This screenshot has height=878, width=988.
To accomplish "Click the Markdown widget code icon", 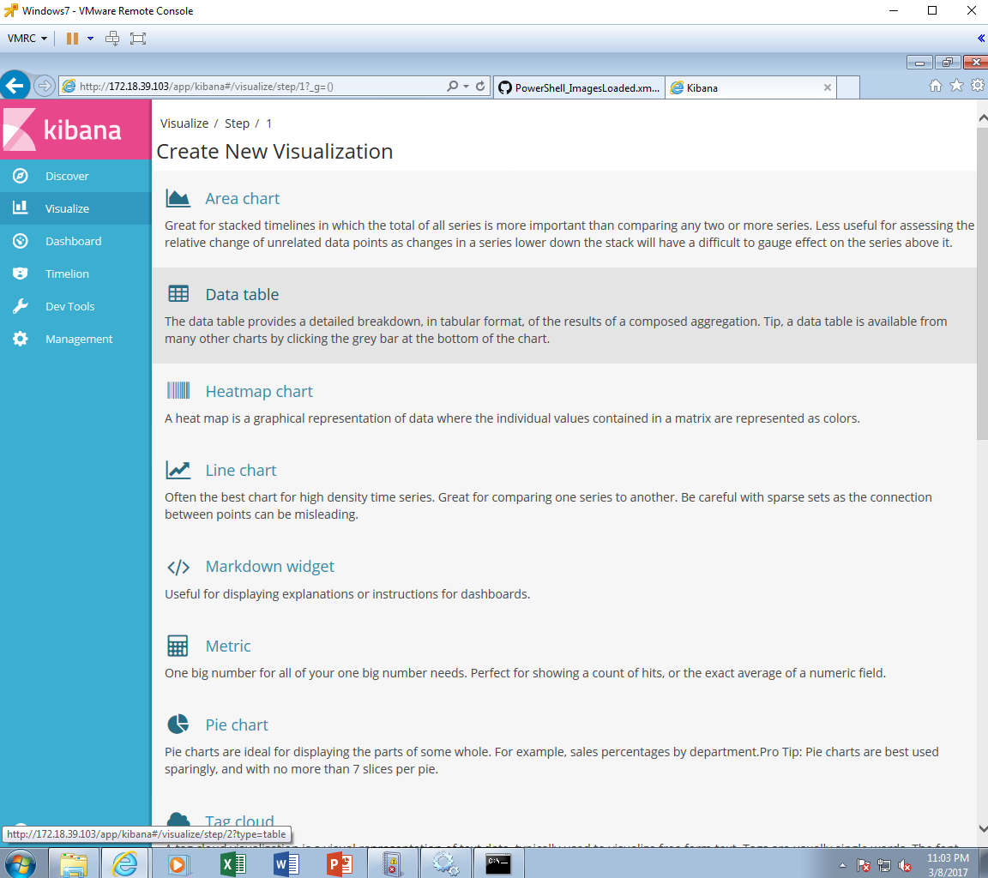I will tap(178, 567).
